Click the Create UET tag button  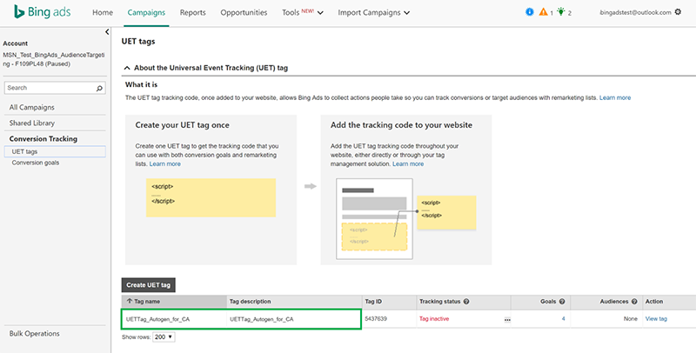tap(148, 285)
